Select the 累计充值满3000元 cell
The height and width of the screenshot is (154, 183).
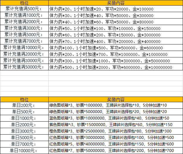click(x=24, y=28)
